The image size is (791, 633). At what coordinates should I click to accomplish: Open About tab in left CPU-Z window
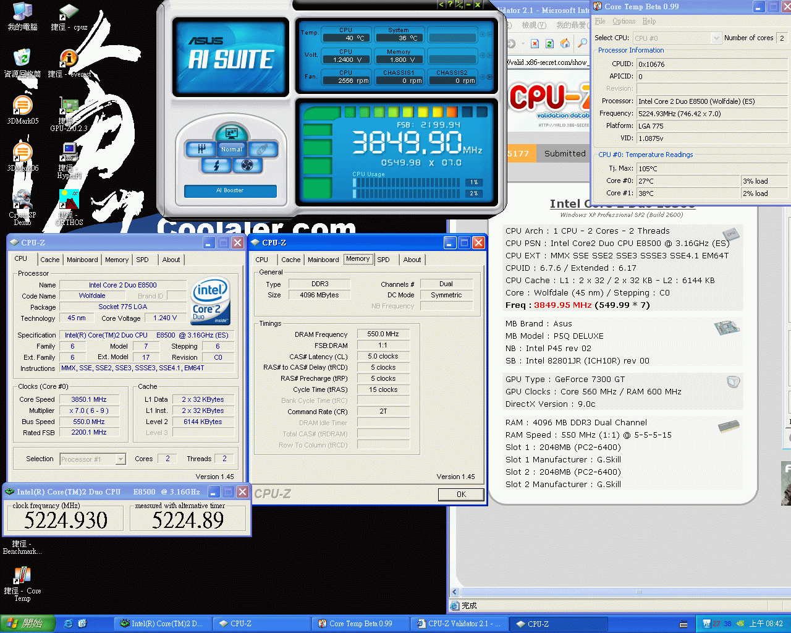pos(171,260)
